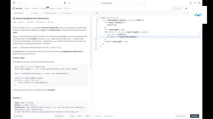Screen dimensions: 213x119
Task: Collapse the fold arrow on code line 3
Action: 98,22
